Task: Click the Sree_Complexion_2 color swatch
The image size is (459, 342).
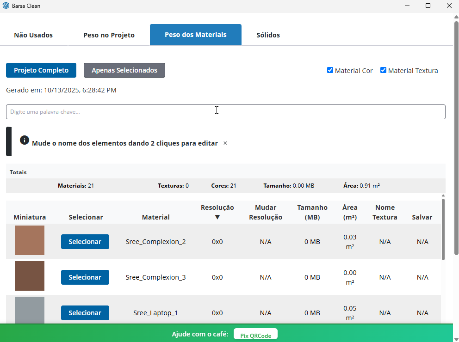Action: click(x=30, y=240)
